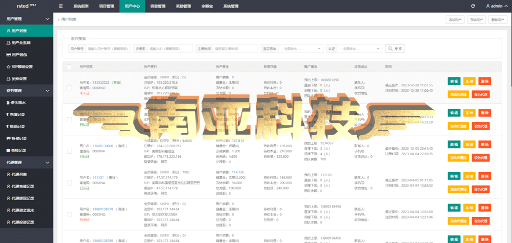The height and width of the screenshot is (243, 512).
Task: Select the 用户中心 top tab
Action: pyautogui.click(x=132, y=6)
